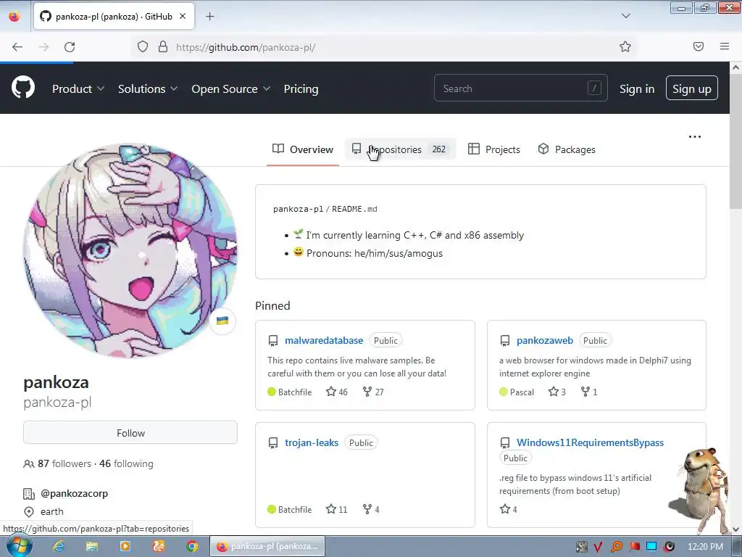Click the GitHub Octocat logo in header
This screenshot has height=557, width=742.
pos(23,88)
